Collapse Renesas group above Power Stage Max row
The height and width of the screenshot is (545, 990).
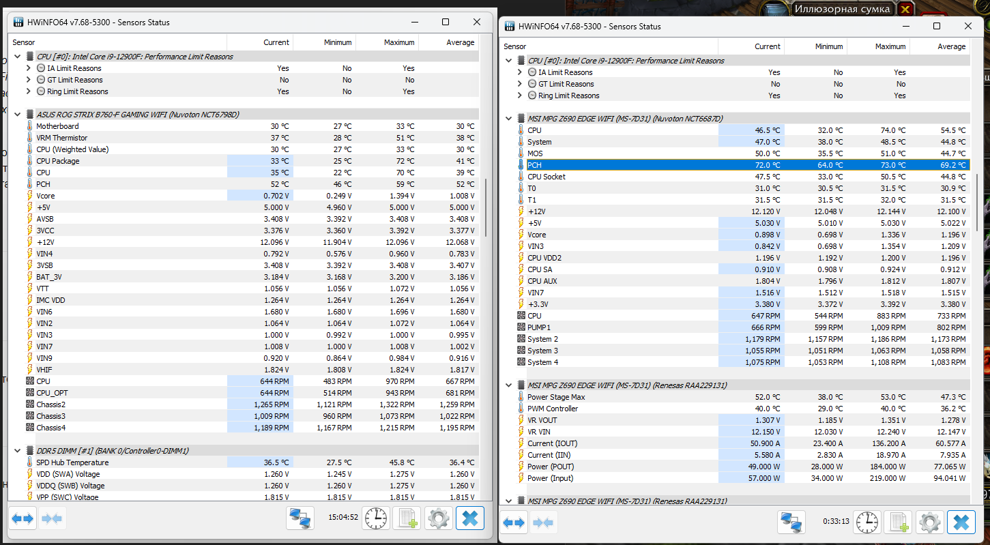pyautogui.click(x=508, y=385)
